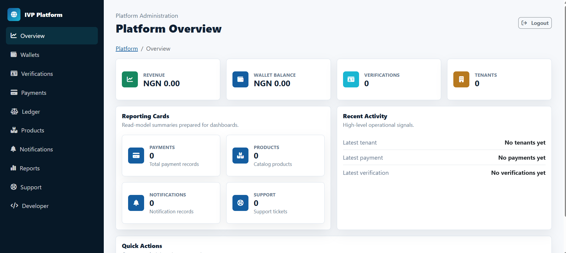Click 'Notification records' text

pos(171,212)
